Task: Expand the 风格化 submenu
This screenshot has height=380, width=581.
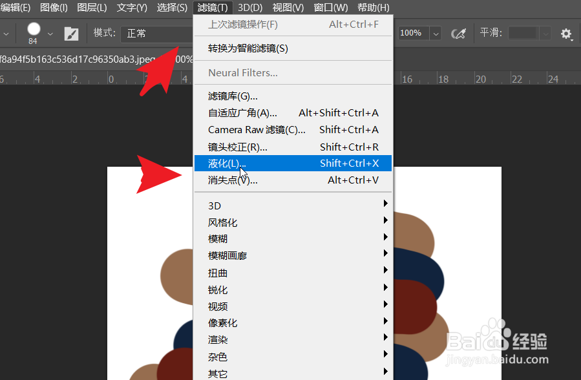Action: pyautogui.click(x=293, y=222)
